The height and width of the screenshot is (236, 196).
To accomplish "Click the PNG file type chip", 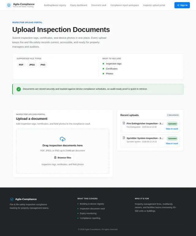I will coord(43,65).
